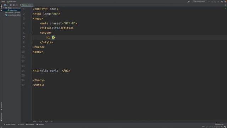
Task: Click the rightmost icon in the status bar
Action: point(225,127)
